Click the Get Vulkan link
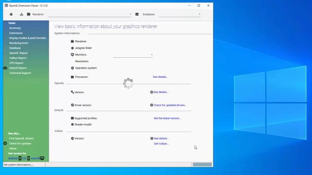 pos(161,144)
